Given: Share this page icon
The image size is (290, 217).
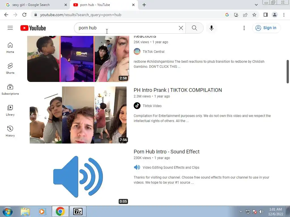Looking at the screenshot, I should (x=245, y=15).
